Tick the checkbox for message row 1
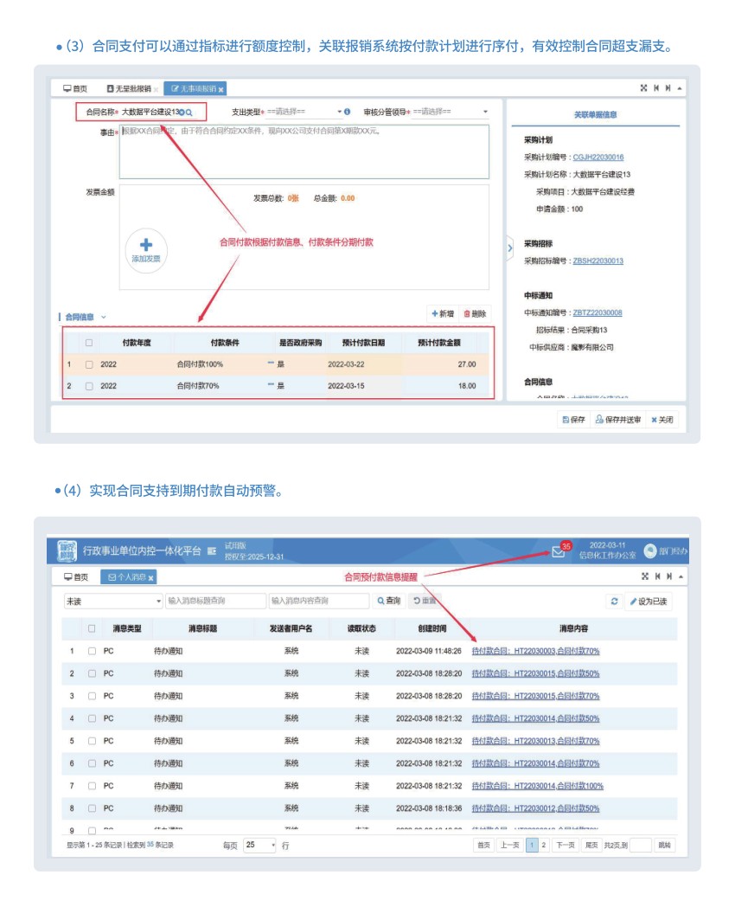 (92, 651)
